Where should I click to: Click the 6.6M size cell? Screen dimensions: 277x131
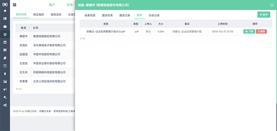click(161, 31)
